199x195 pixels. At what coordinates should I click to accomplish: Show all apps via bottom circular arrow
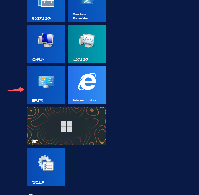pyautogui.click(x=31, y=194)
